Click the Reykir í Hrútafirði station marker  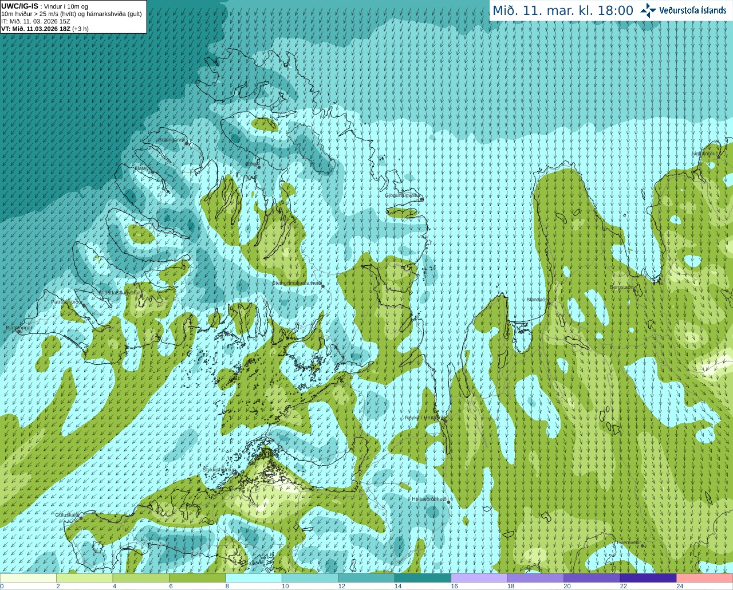pos(445,420)
